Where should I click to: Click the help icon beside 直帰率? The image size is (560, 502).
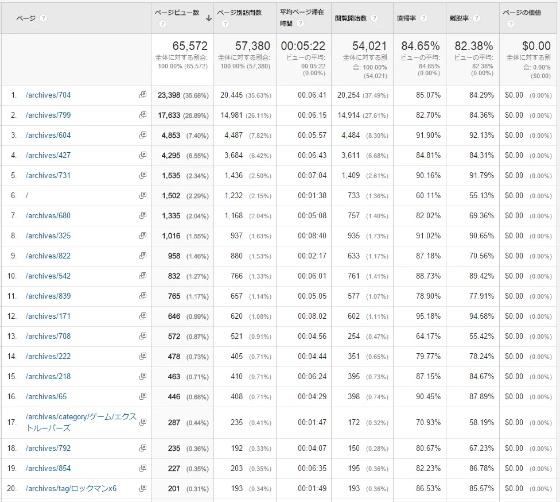click(423, 18)
